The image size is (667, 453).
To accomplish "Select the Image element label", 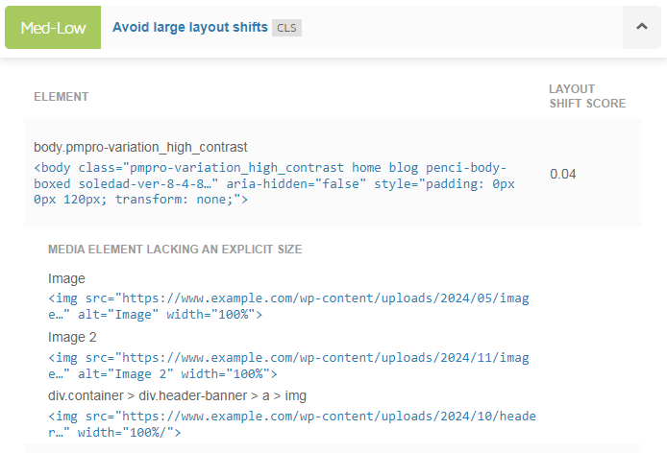I will [x=66, y=278].
